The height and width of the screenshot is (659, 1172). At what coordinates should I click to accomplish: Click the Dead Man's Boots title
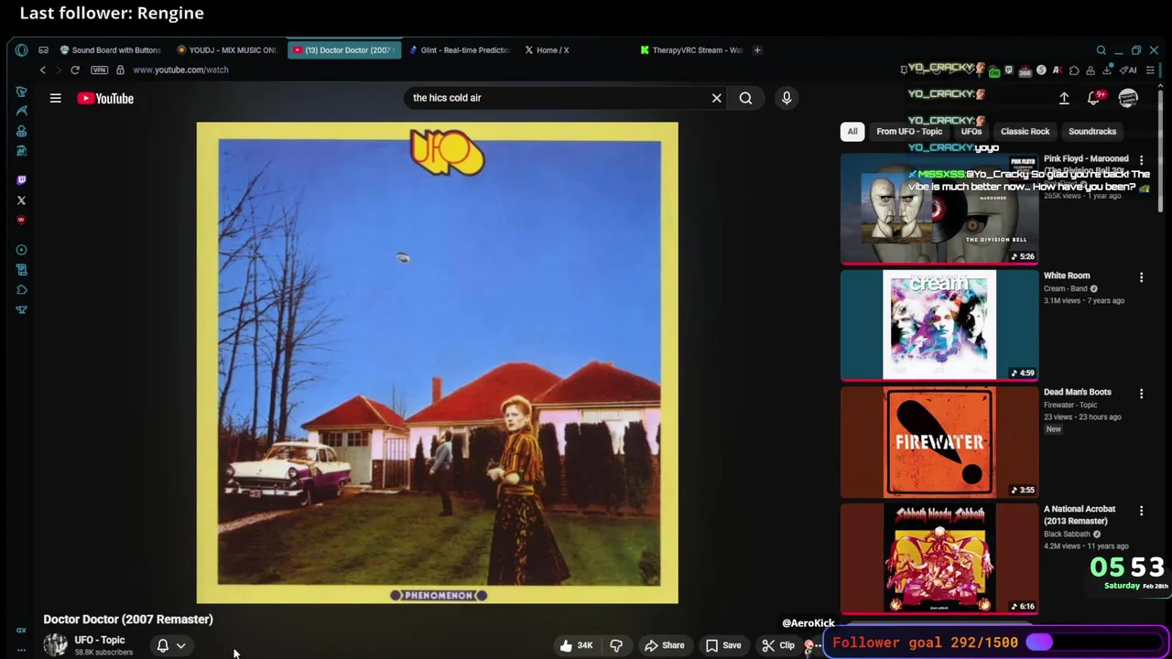1078,392
